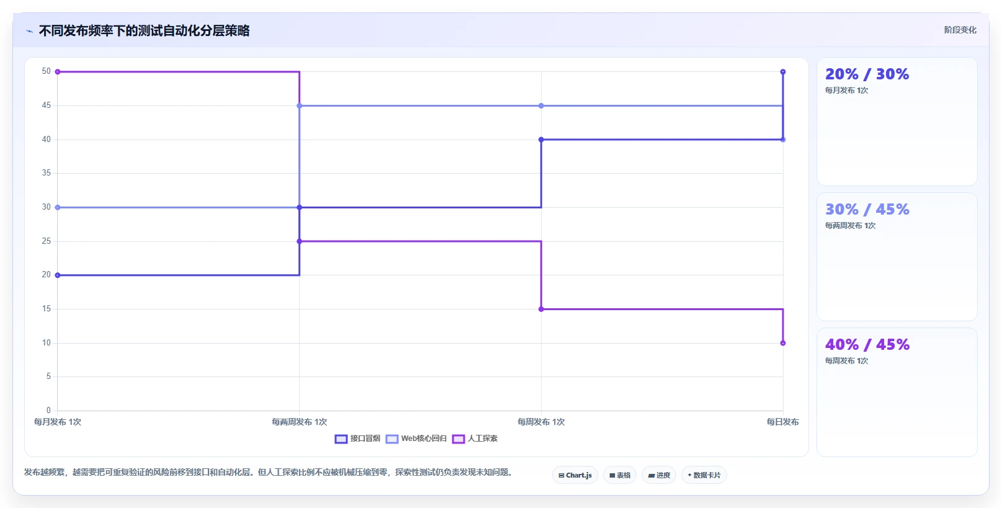Click the 每周发布 1次 x-axis label
Screen dimensions: 1002x508
[541, 422]
